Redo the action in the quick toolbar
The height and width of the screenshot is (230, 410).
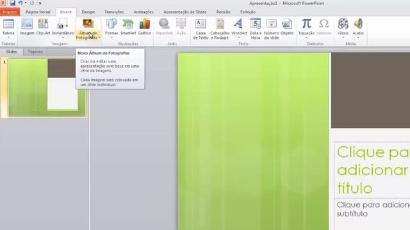click(32, 3)
